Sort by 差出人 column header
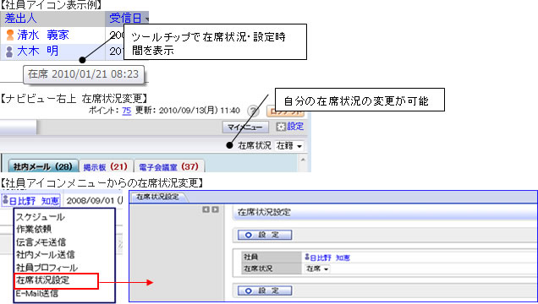 20,19
